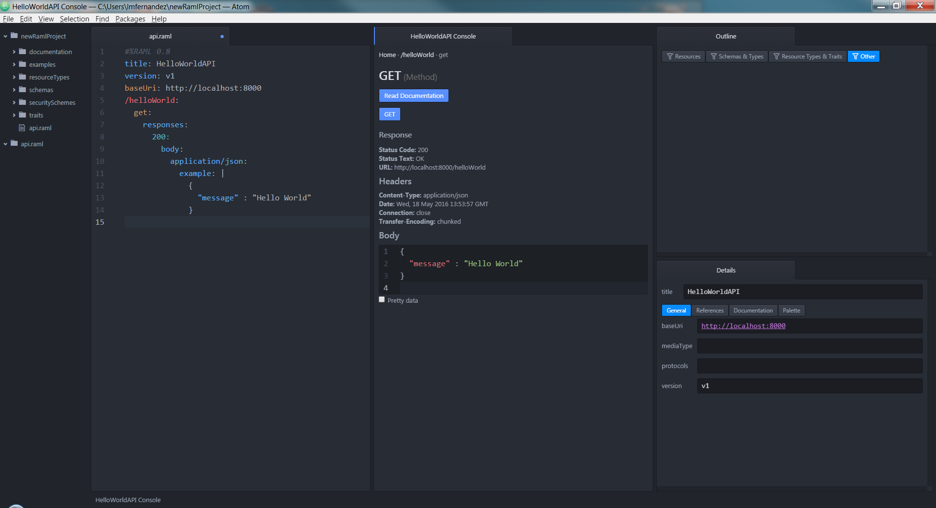Screen dimensions: 936x508
Task: Go to Home in console breadcrumb
Action: tap(387, 55)
